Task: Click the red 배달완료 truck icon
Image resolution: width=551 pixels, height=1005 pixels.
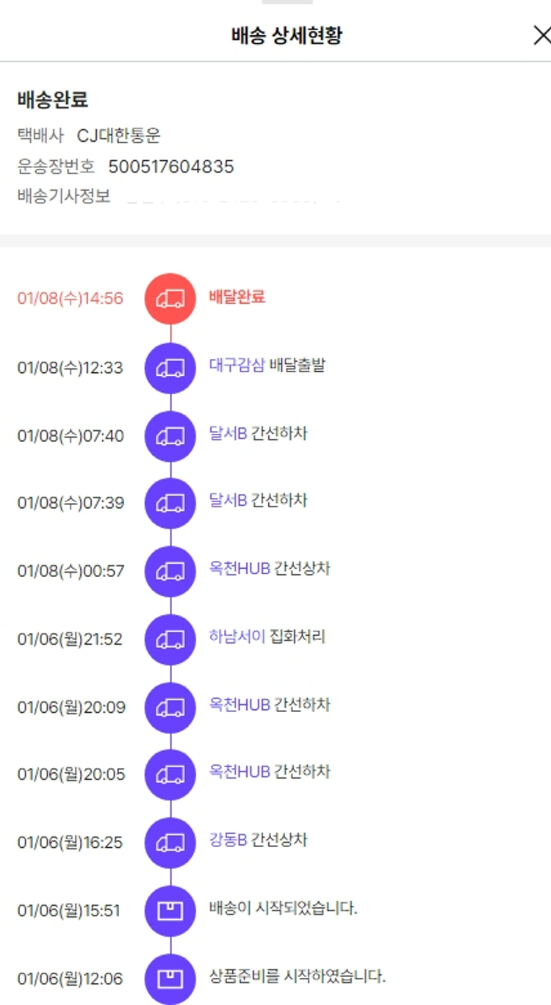Action: 170,298
